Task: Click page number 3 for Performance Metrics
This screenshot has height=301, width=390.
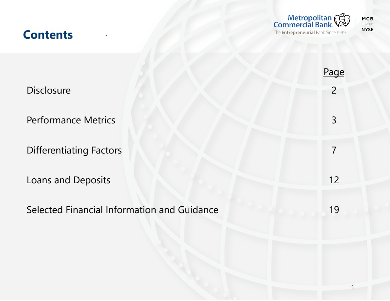Action: [x=334, y=120]
